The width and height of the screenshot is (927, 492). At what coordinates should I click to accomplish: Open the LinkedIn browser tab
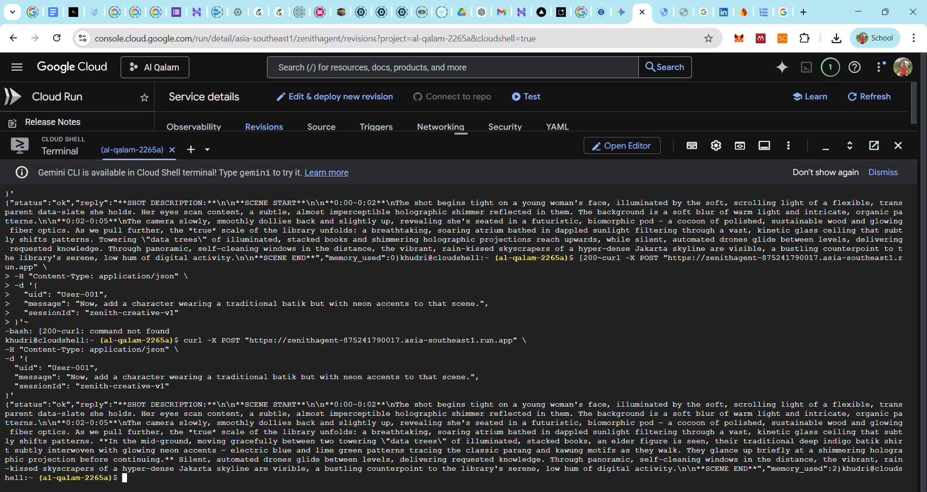click(723, 12)
